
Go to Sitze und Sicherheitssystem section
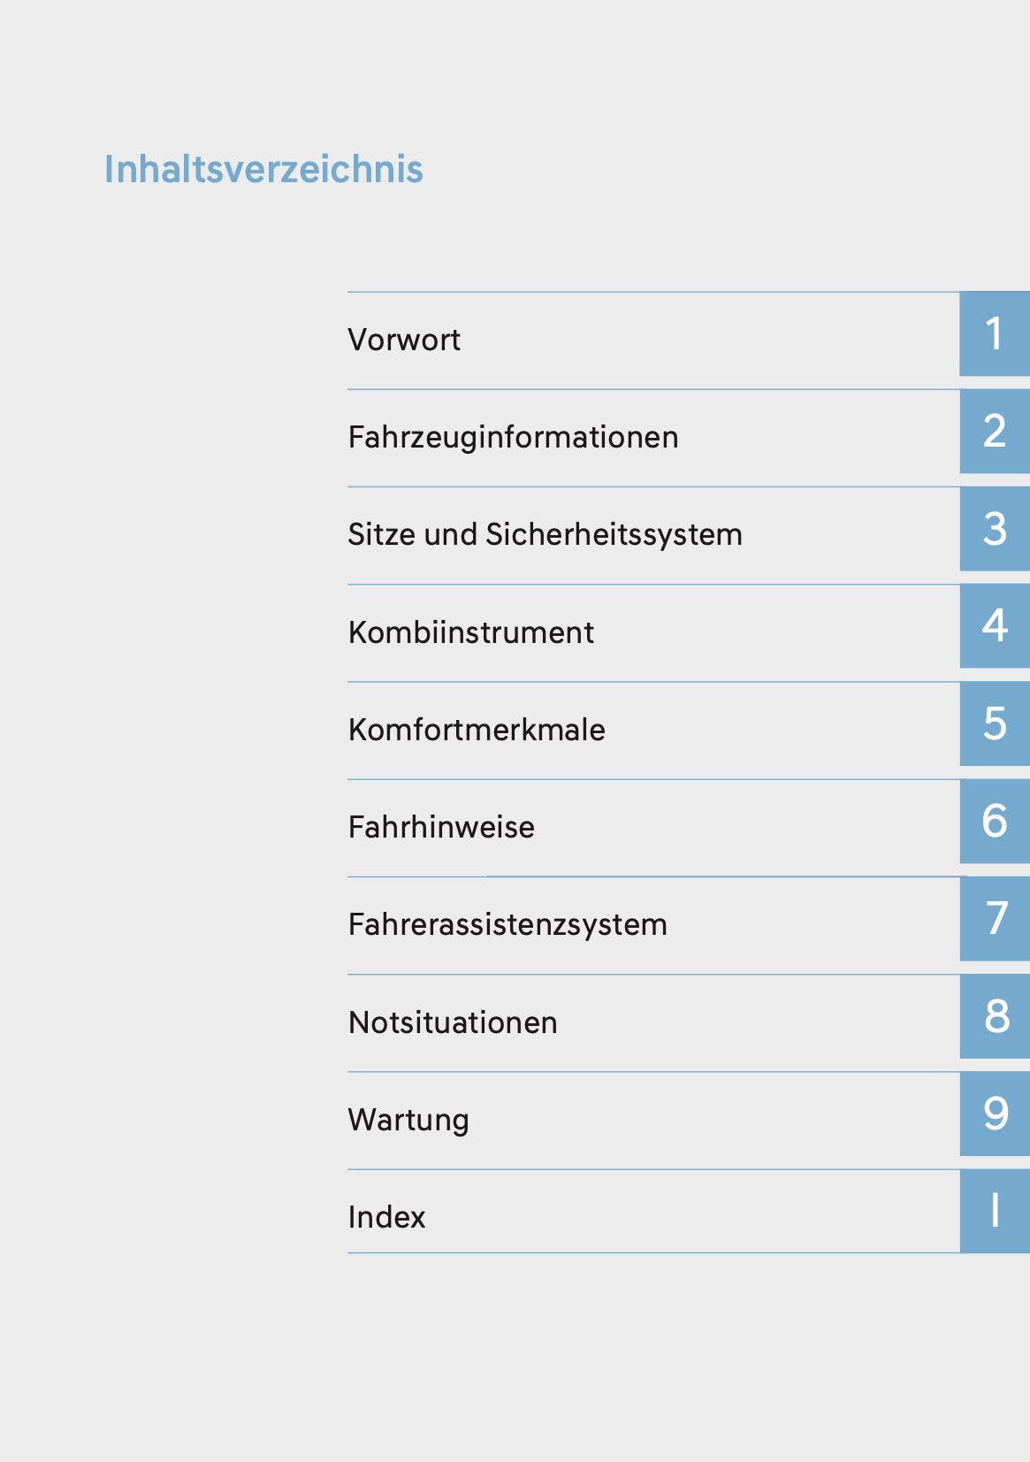click(x=545, y=534)
